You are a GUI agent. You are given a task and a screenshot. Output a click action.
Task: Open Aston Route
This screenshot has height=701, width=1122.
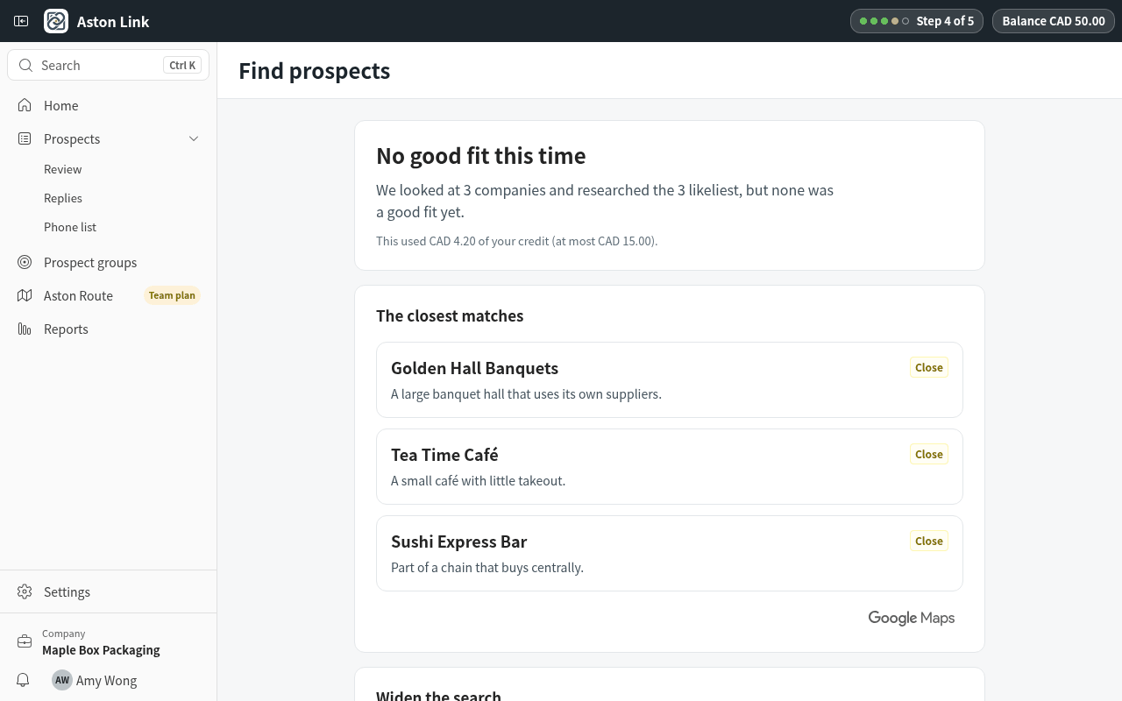point(109,295)
